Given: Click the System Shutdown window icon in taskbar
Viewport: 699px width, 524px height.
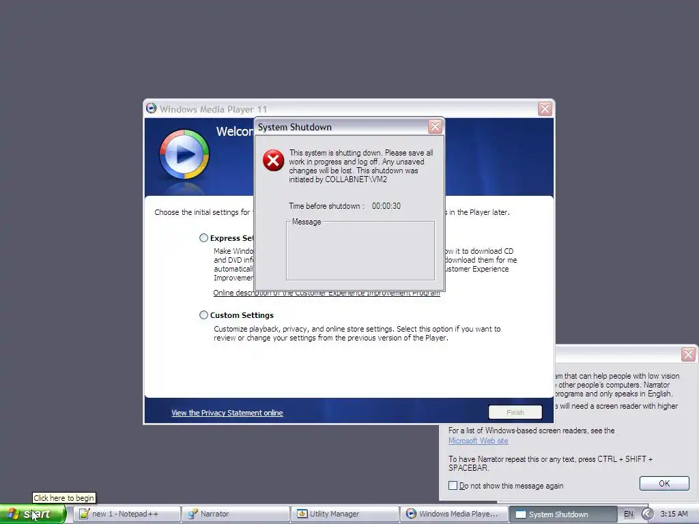Looking at the screenshot, I should [520, 514].
